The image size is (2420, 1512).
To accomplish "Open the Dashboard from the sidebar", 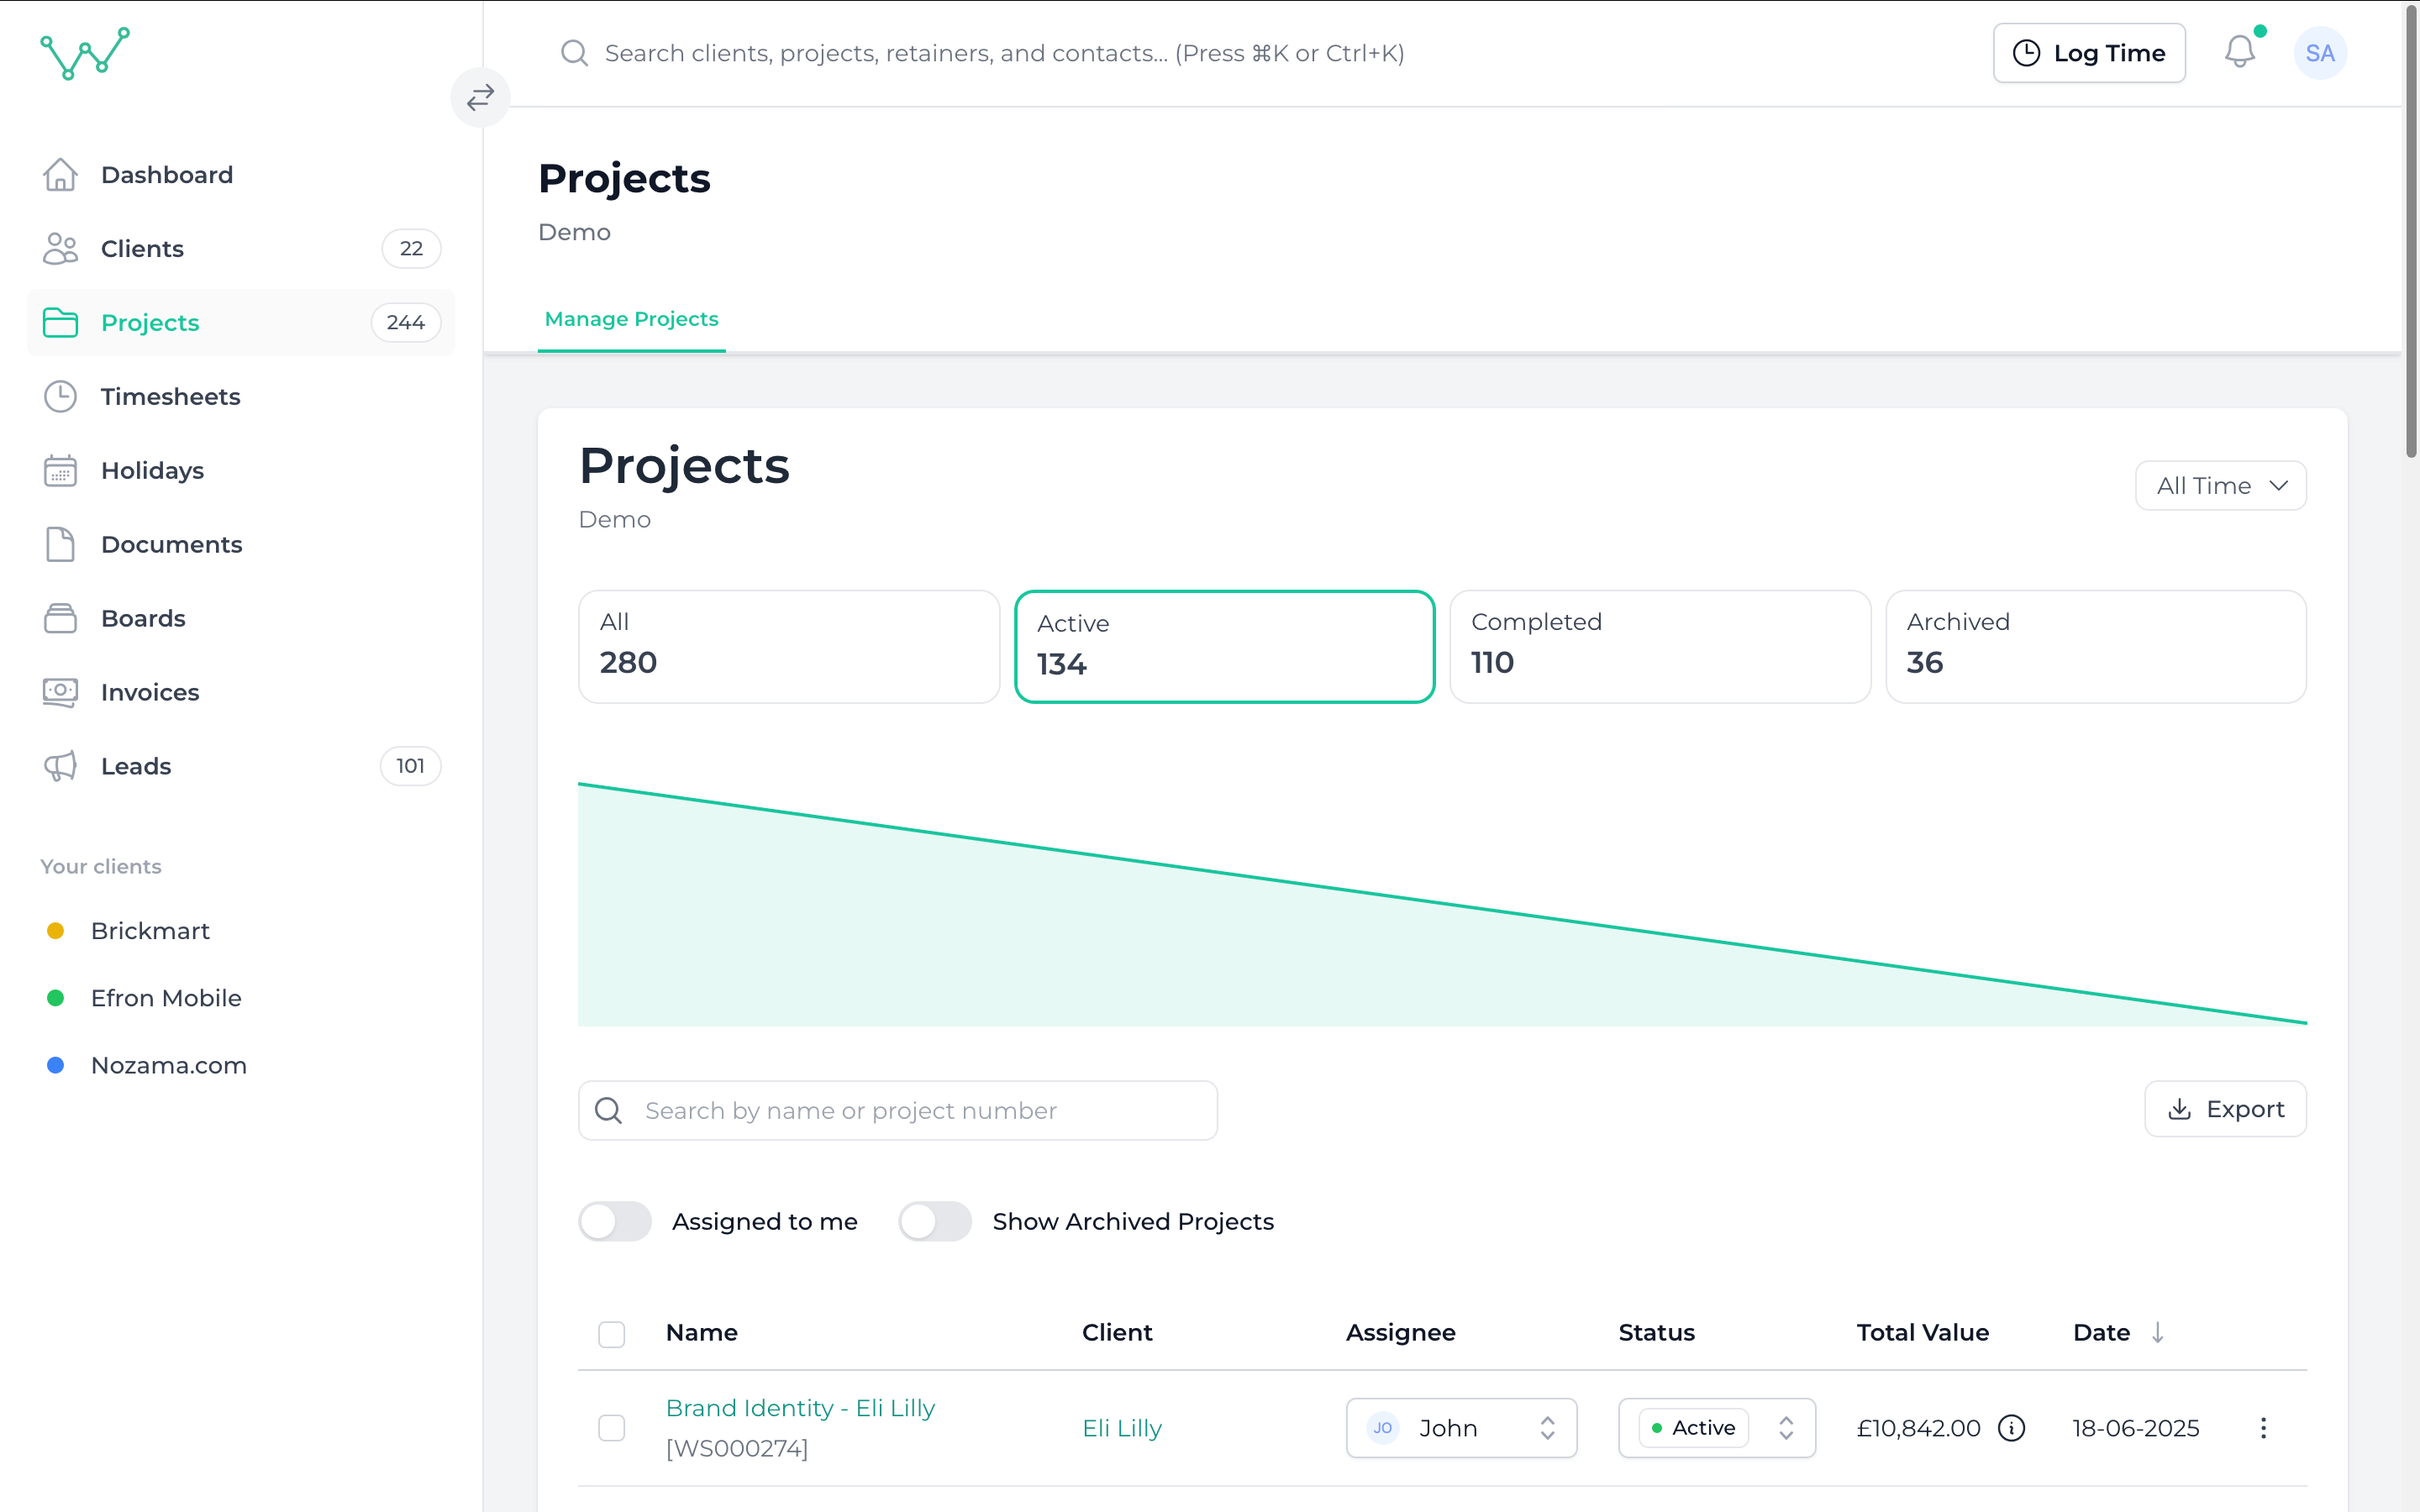I will 61,174.
